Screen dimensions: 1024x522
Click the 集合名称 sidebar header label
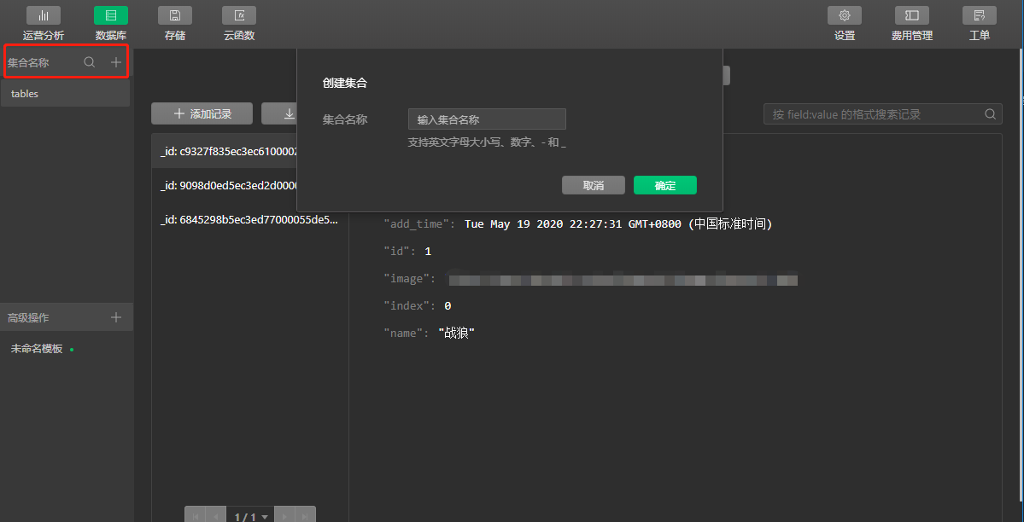28,62
